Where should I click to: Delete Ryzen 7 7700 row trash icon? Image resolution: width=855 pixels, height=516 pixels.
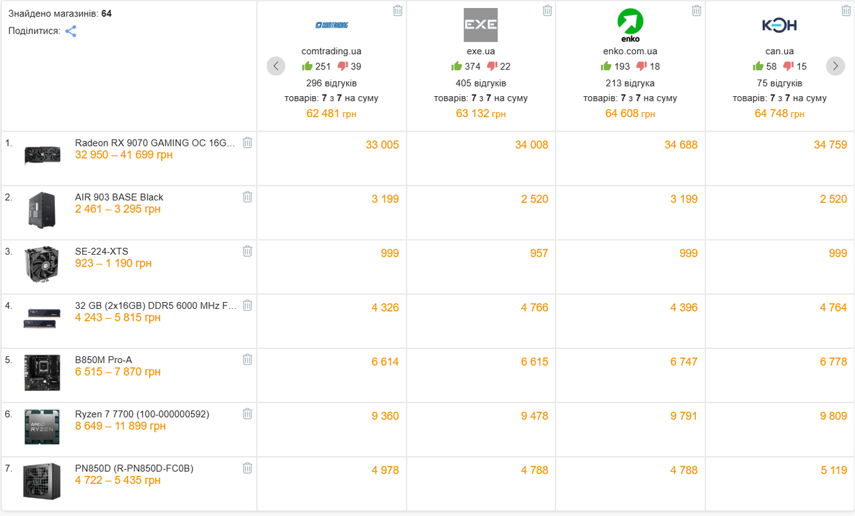coord(247,414)
